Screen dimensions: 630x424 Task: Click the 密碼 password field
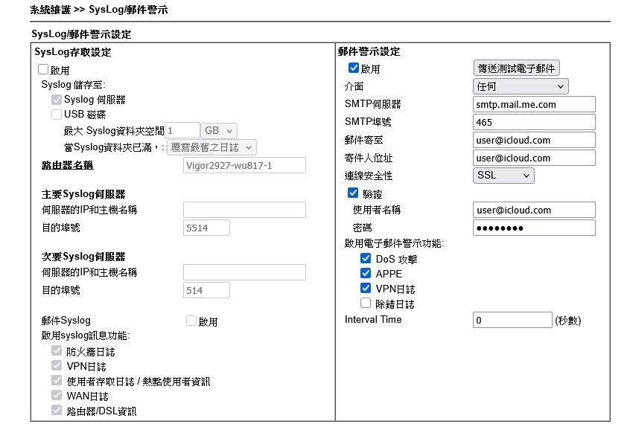point(534,228)
